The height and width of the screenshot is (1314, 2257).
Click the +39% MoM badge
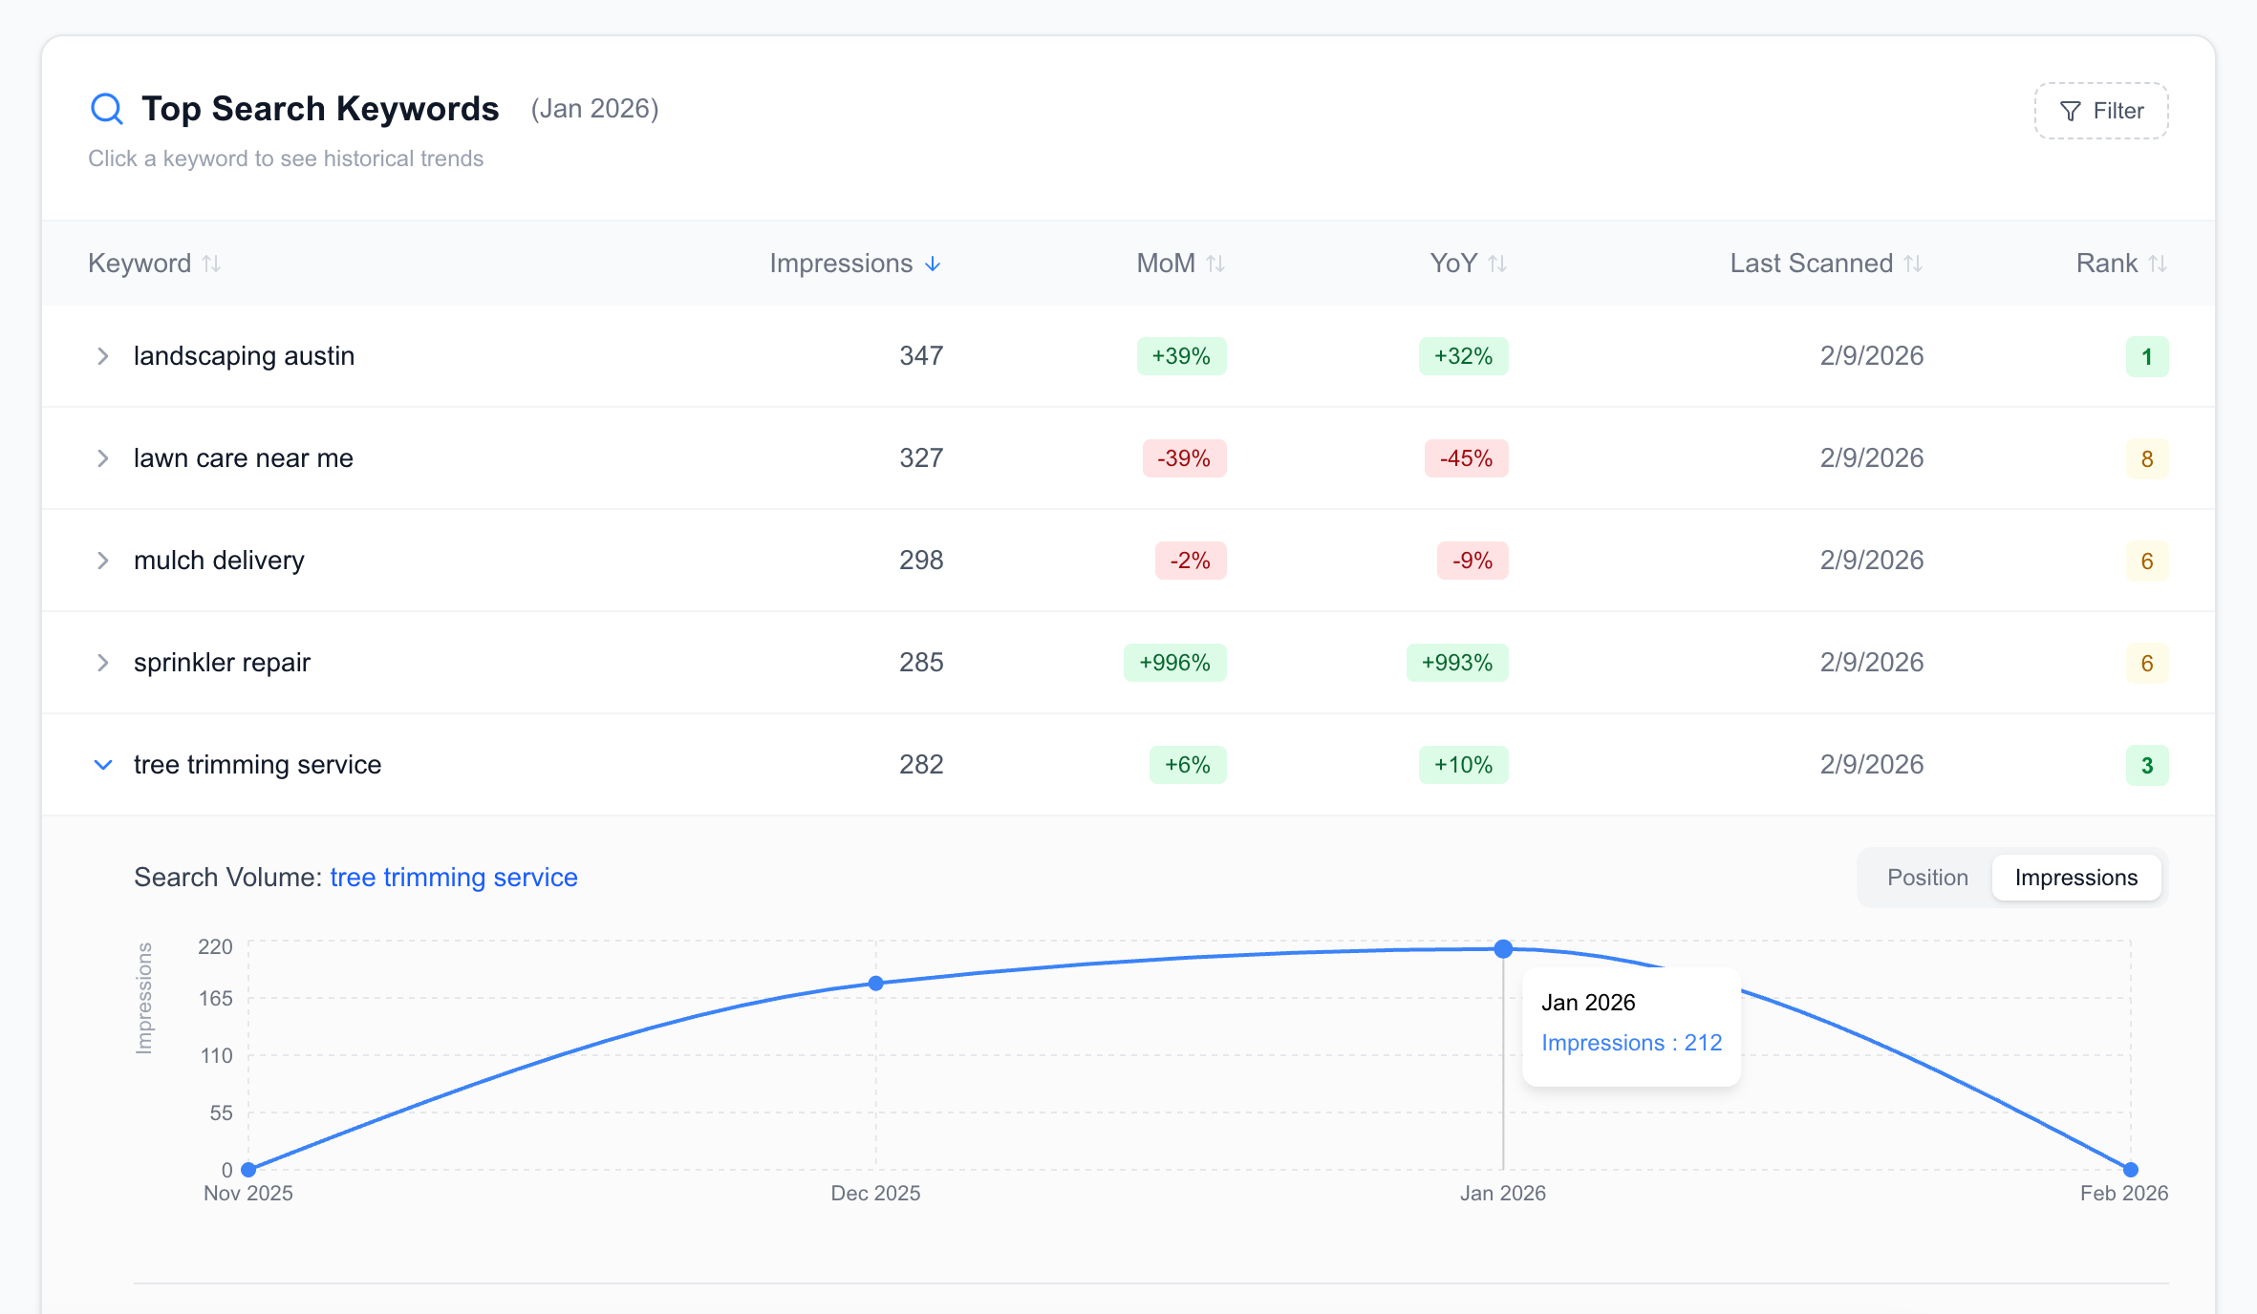point(1181,356)
